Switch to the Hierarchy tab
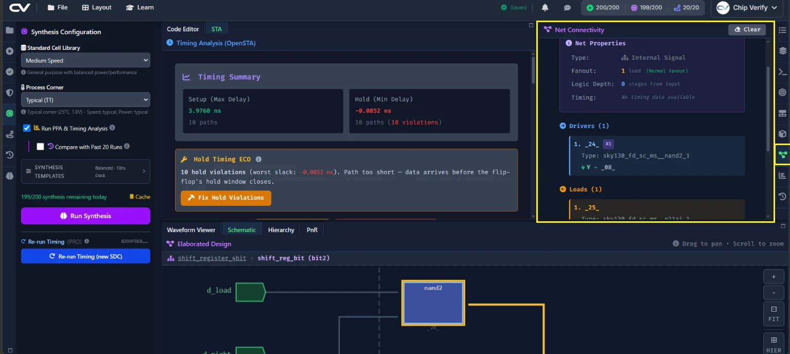Viewport: 790px width, 354px height. coord(281,230)
